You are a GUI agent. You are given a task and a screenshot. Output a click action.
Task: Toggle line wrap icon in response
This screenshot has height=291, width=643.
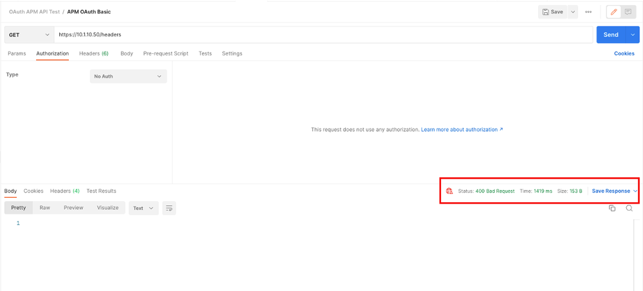pyautogui.click(x=169, y=208)
